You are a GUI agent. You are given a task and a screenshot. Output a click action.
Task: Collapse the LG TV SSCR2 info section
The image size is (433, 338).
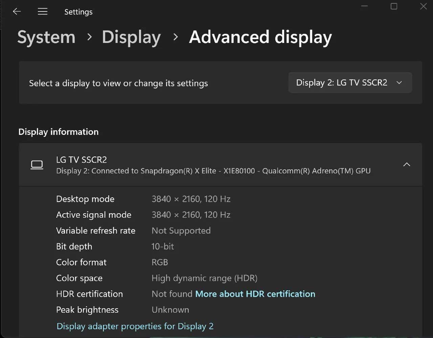click(407, 165)
